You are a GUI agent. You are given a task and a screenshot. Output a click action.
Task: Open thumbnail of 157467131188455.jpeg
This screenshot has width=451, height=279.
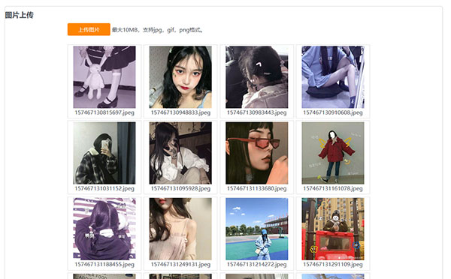point(104,229)
